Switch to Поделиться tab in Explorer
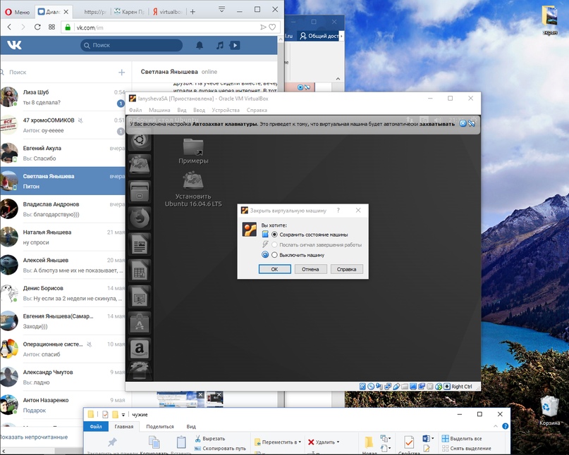 160,427
